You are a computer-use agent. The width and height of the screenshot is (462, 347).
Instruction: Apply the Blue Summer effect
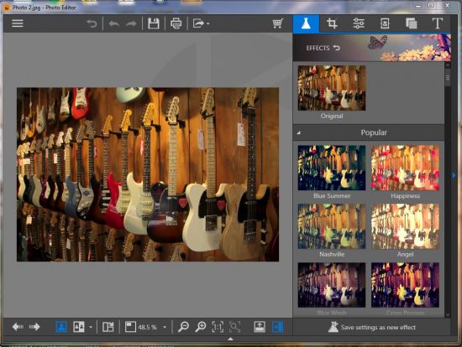point(332,168)
